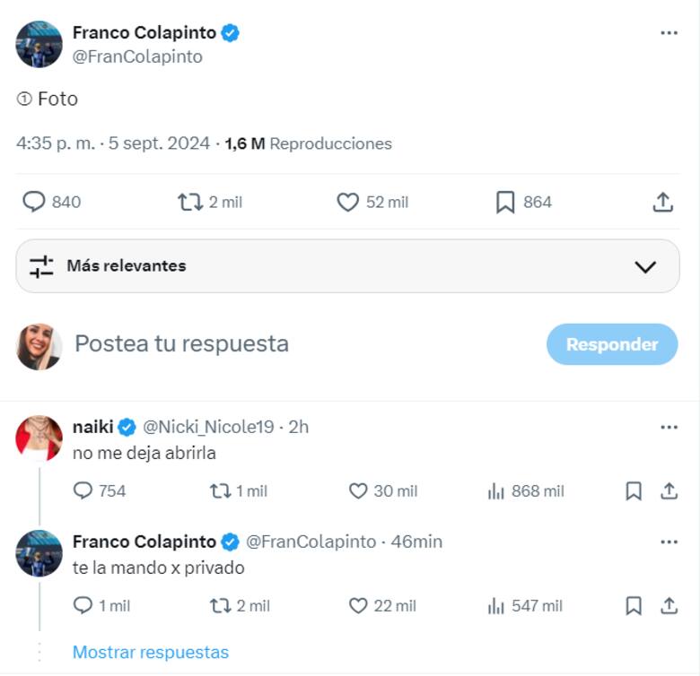The image size is (700, 676).
Task: Share the main tweet
Action: point(662,203)
